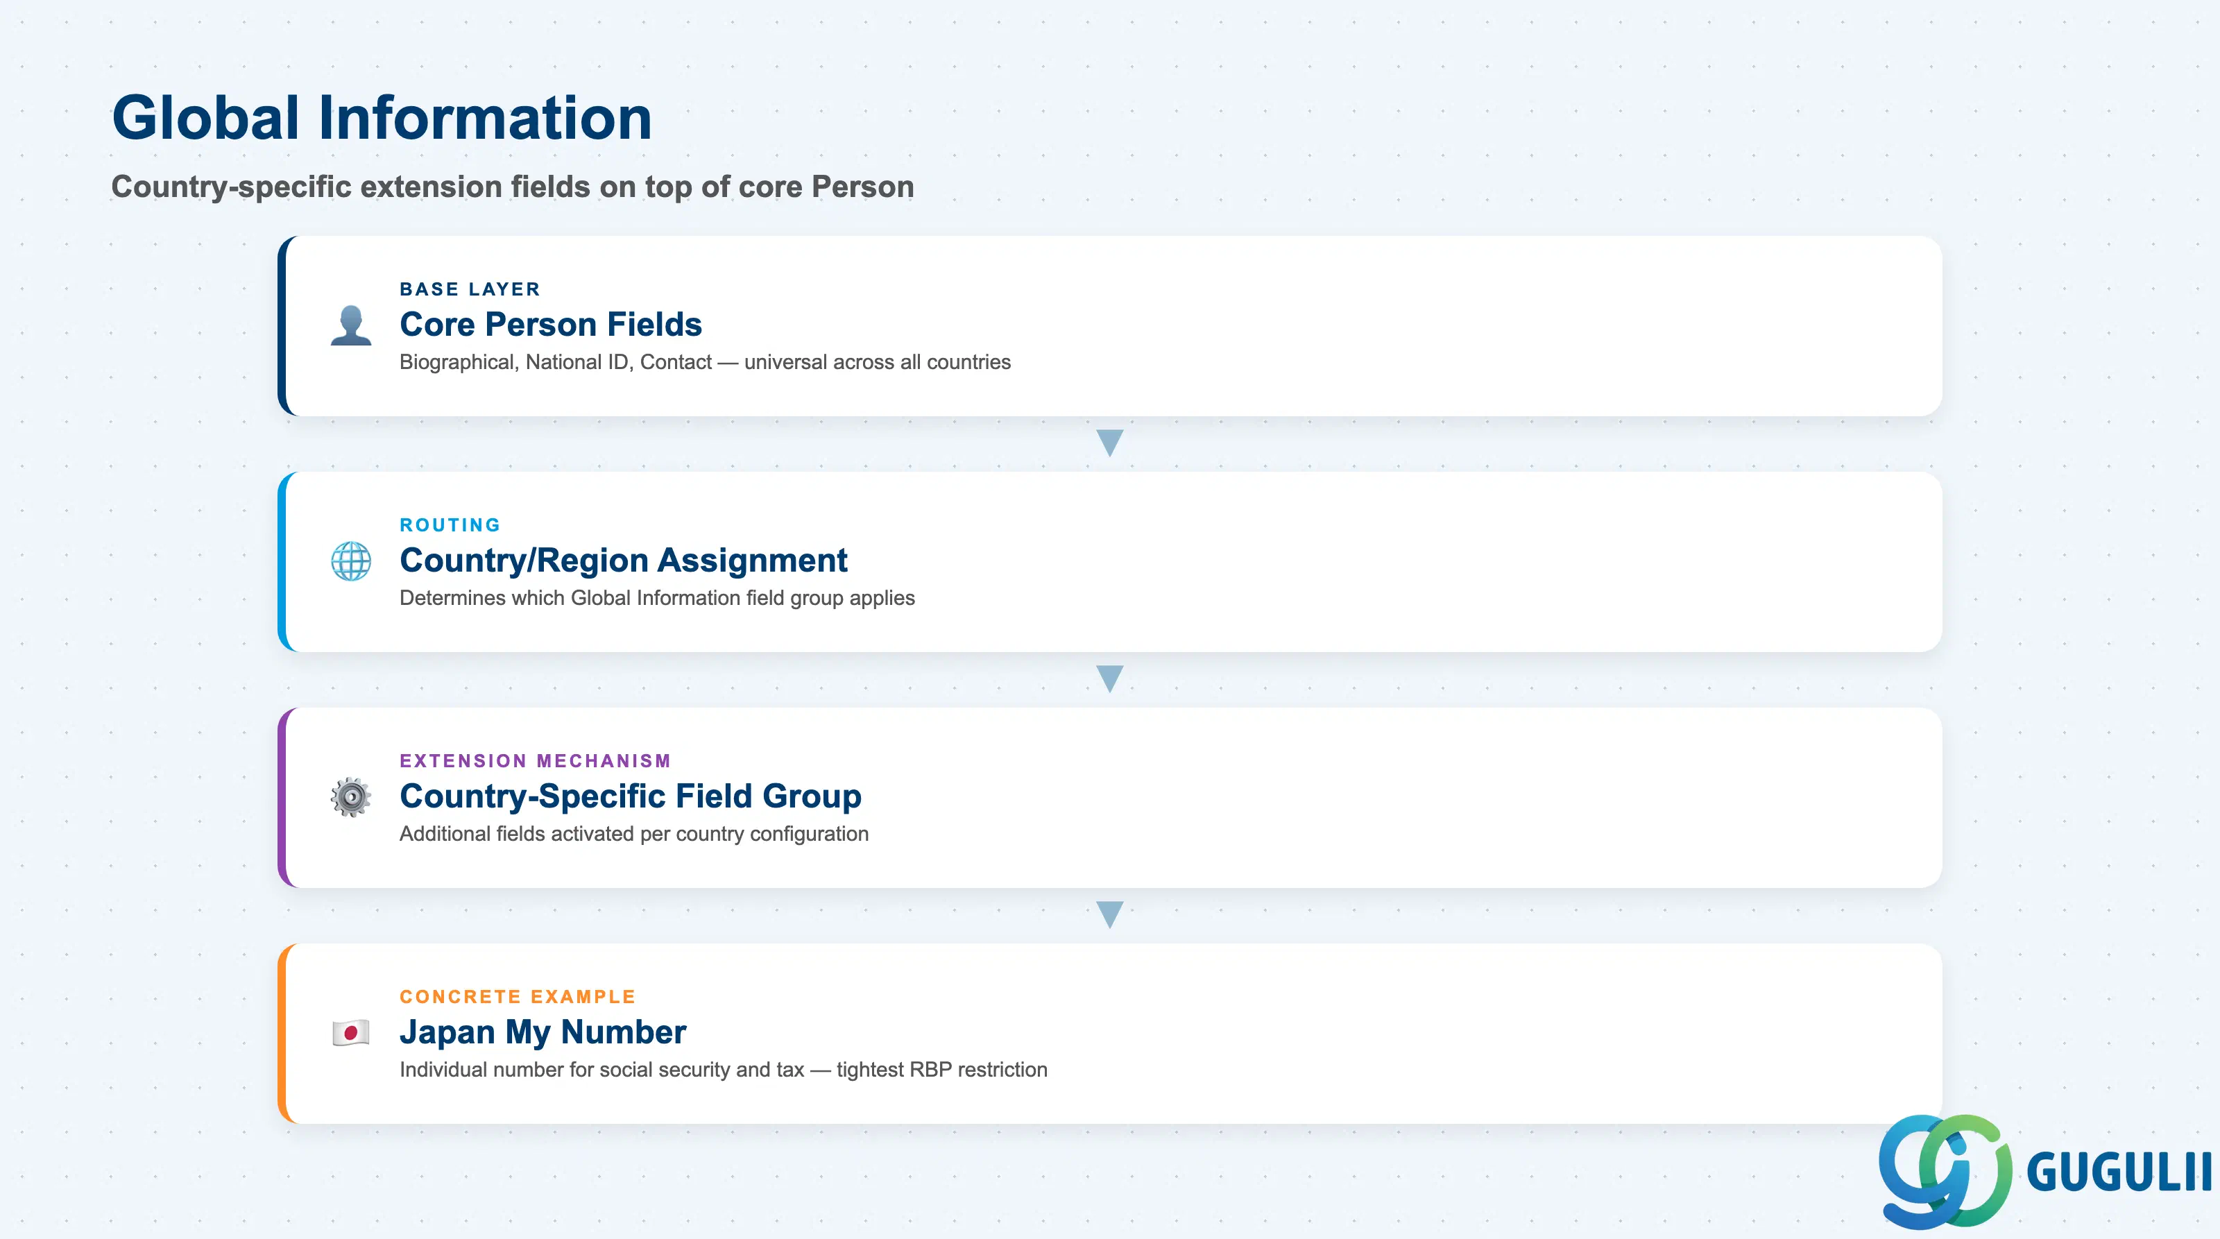Screen dimensions: 2220x1239
Task: Click the Global Information title
Action: click(382, 118)
